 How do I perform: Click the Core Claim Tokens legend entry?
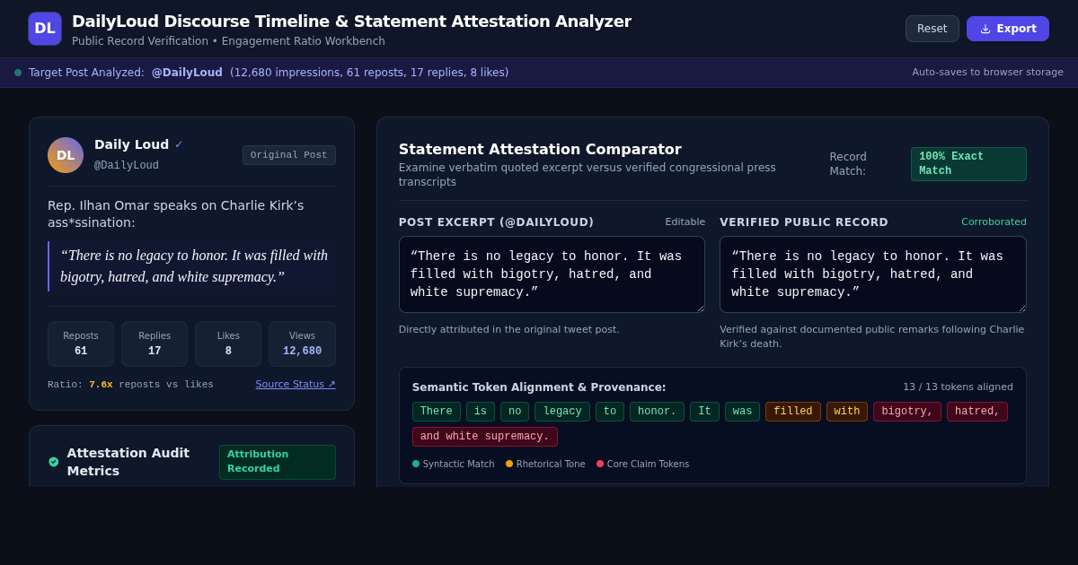point(643,464)
